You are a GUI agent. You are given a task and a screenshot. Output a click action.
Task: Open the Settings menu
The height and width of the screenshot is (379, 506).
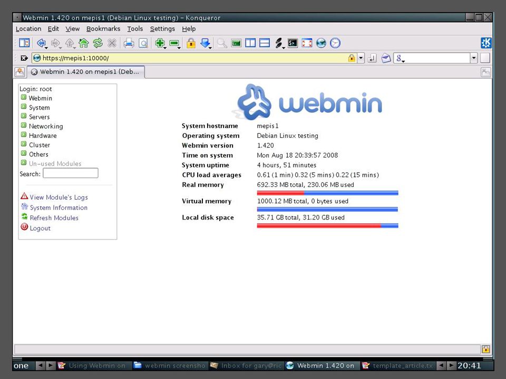pyautogui.click(x=162, y=28)
